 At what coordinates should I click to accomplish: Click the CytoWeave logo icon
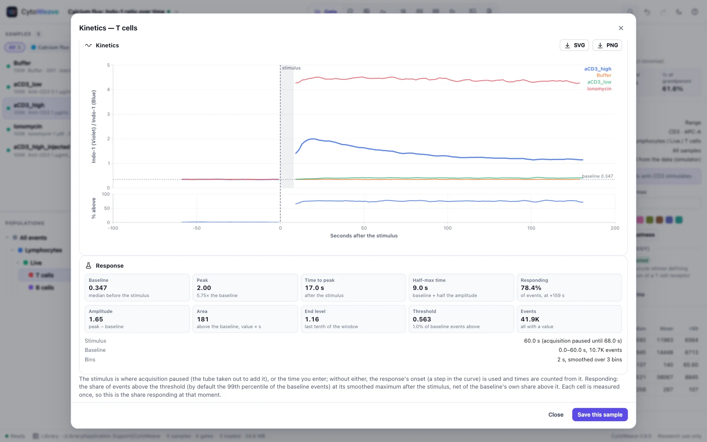click(12, 12)
